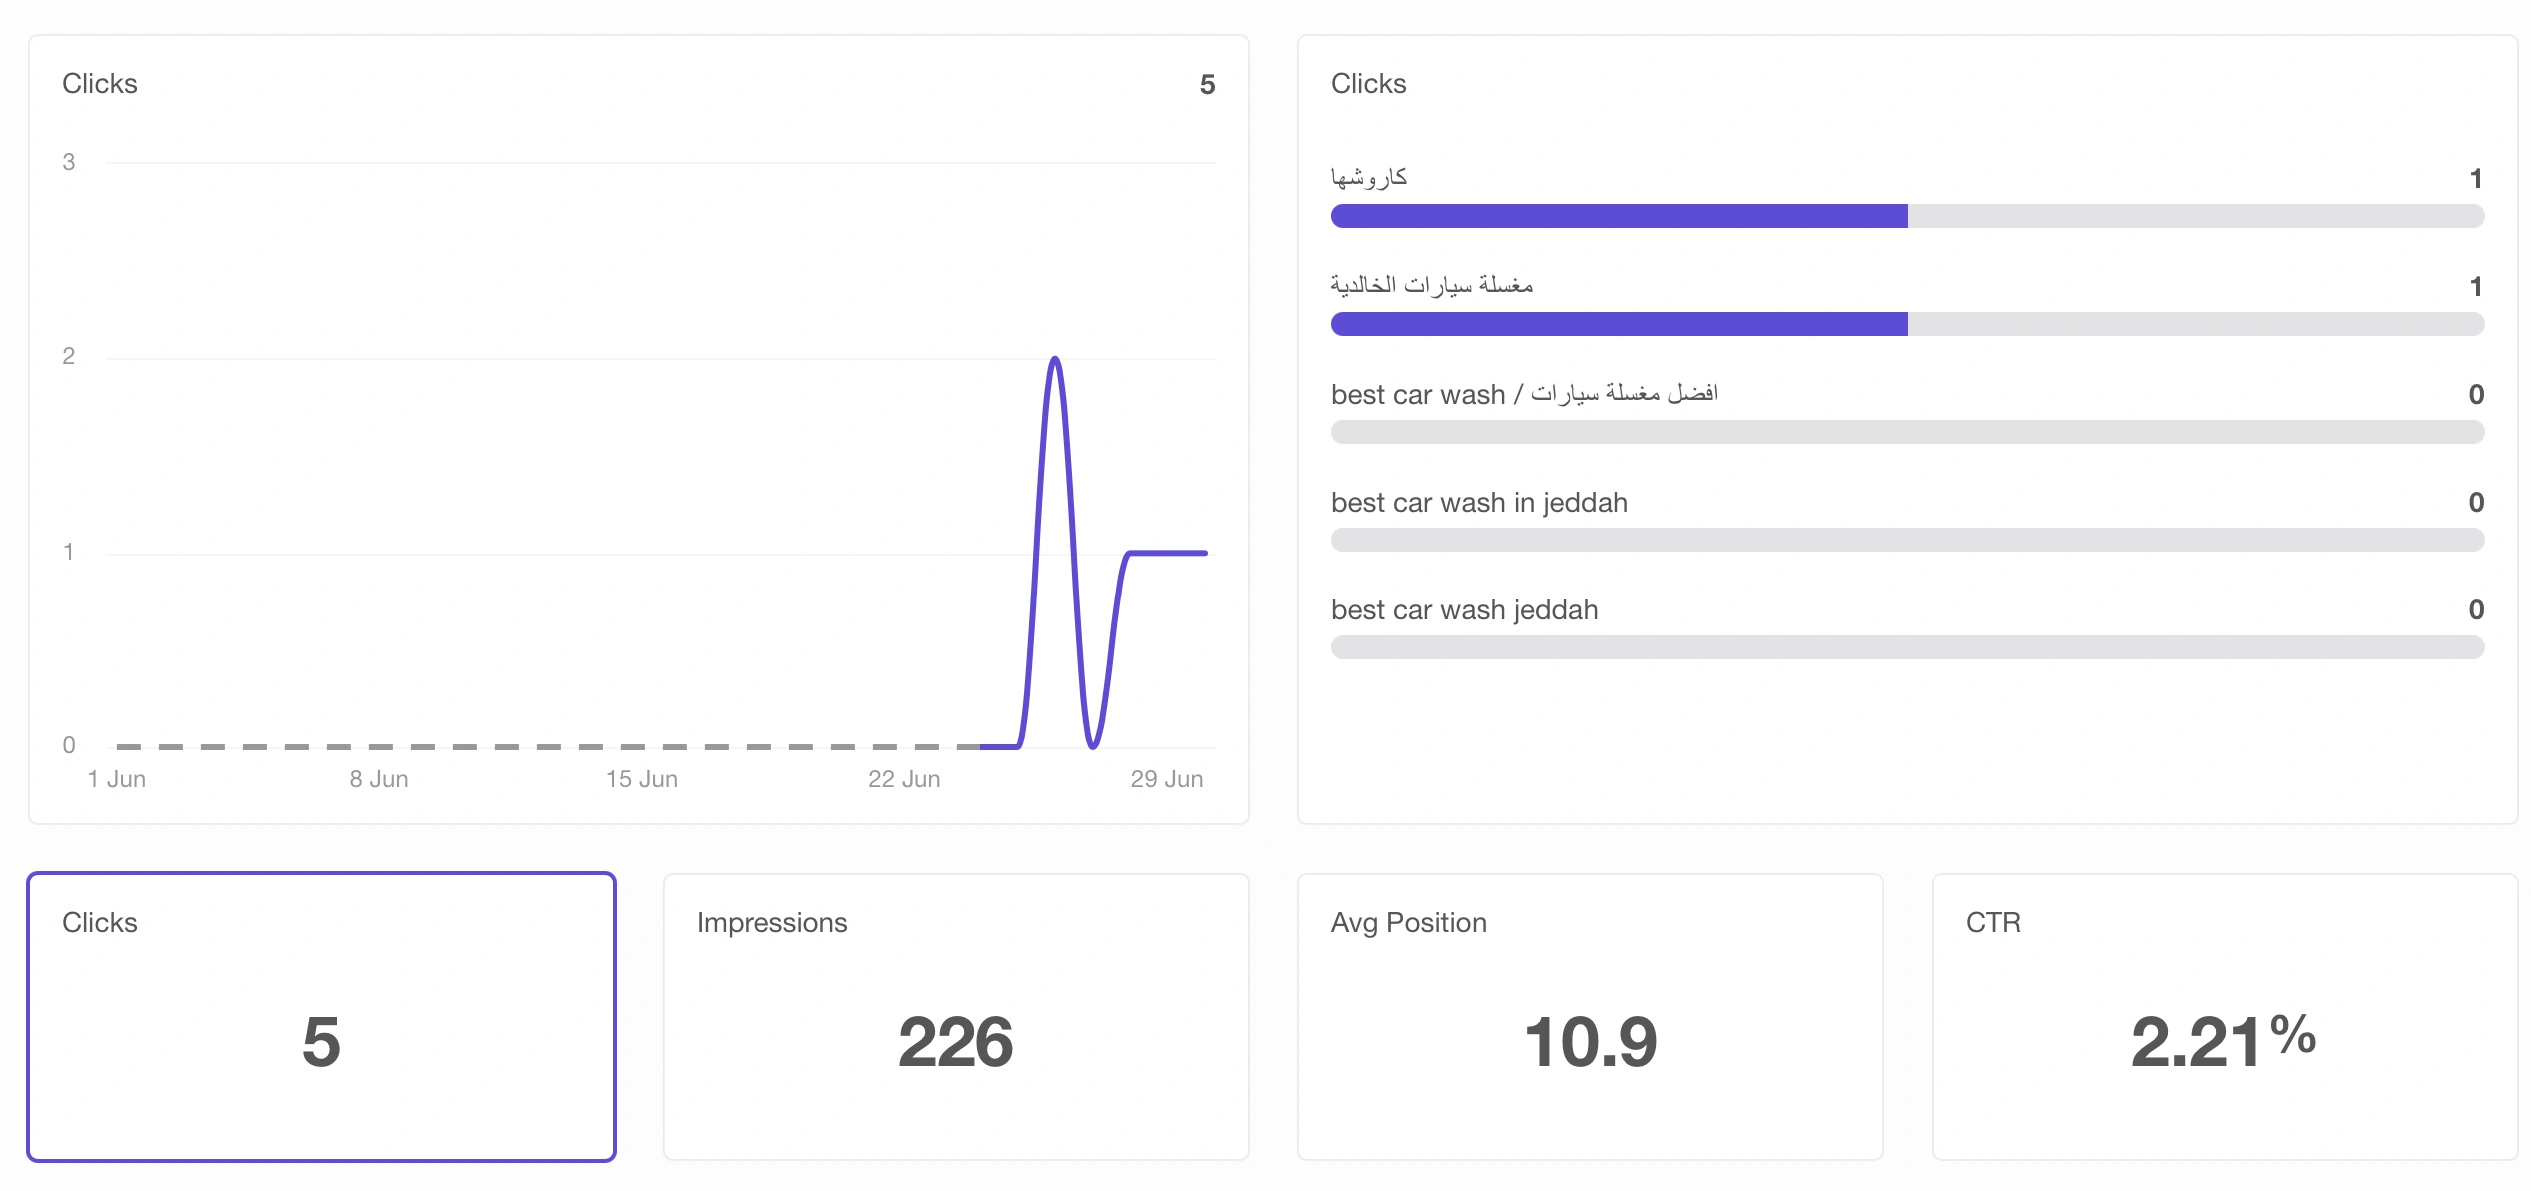Click the '29 Jun' axis label

tap(1167, 779)
